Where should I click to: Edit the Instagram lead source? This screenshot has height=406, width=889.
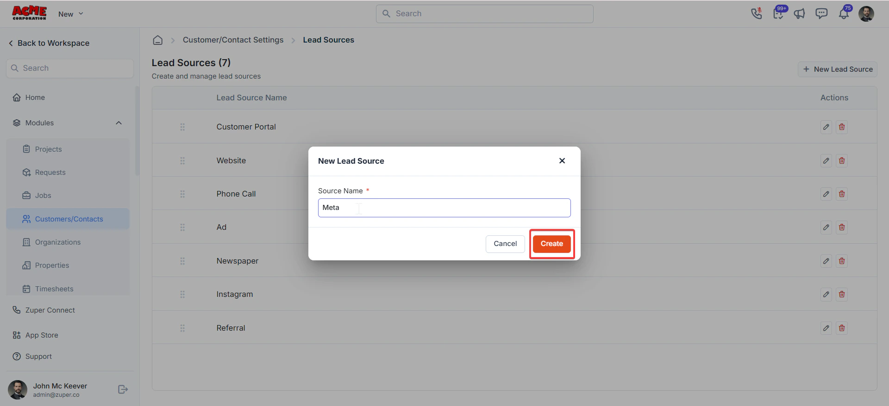click(x=826, y=294)
